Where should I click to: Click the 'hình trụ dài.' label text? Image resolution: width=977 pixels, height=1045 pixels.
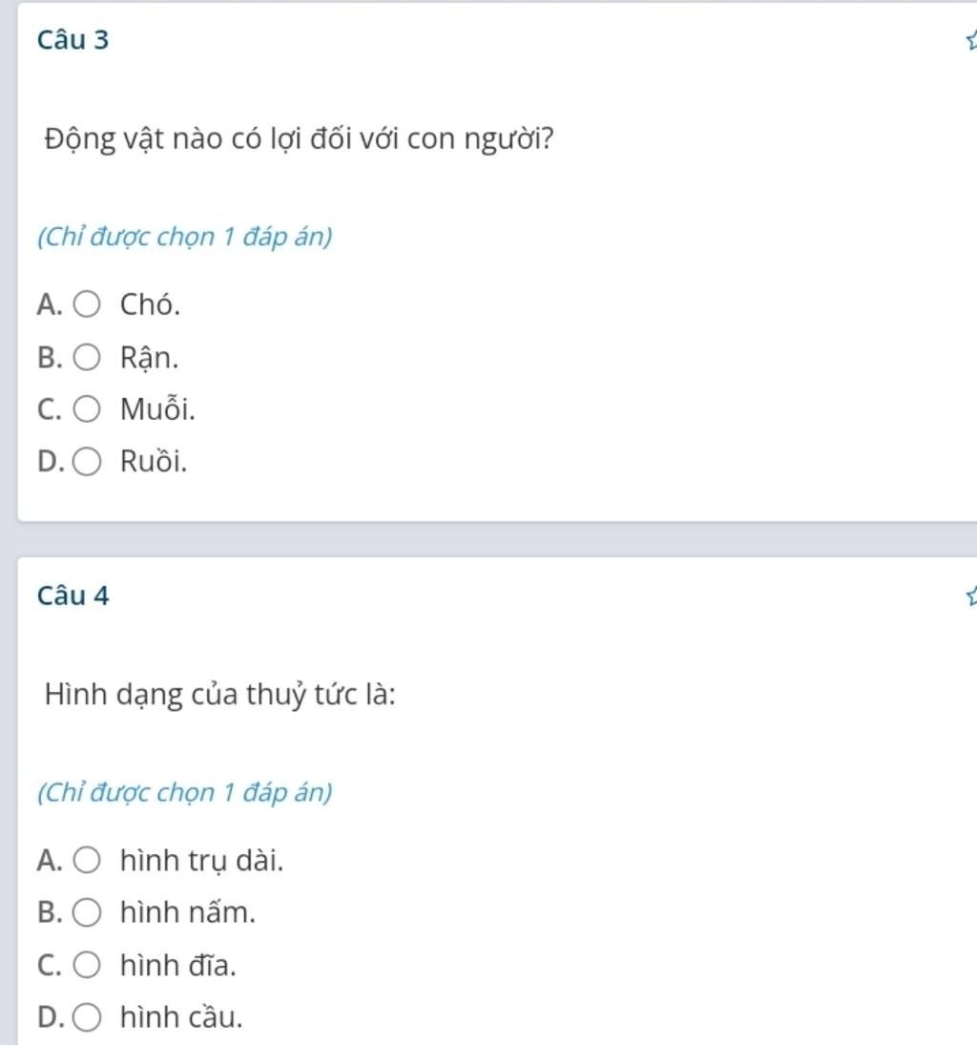coord(202,861)
